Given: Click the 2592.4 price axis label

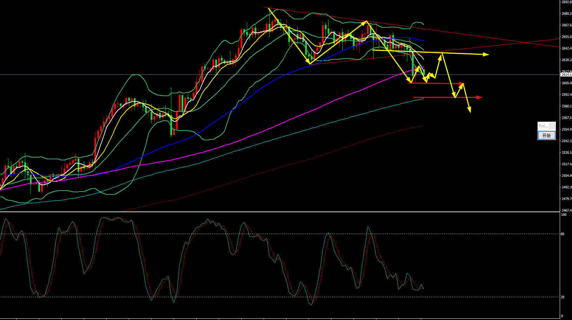Looking at the screenshot, I should click(566, 95).
